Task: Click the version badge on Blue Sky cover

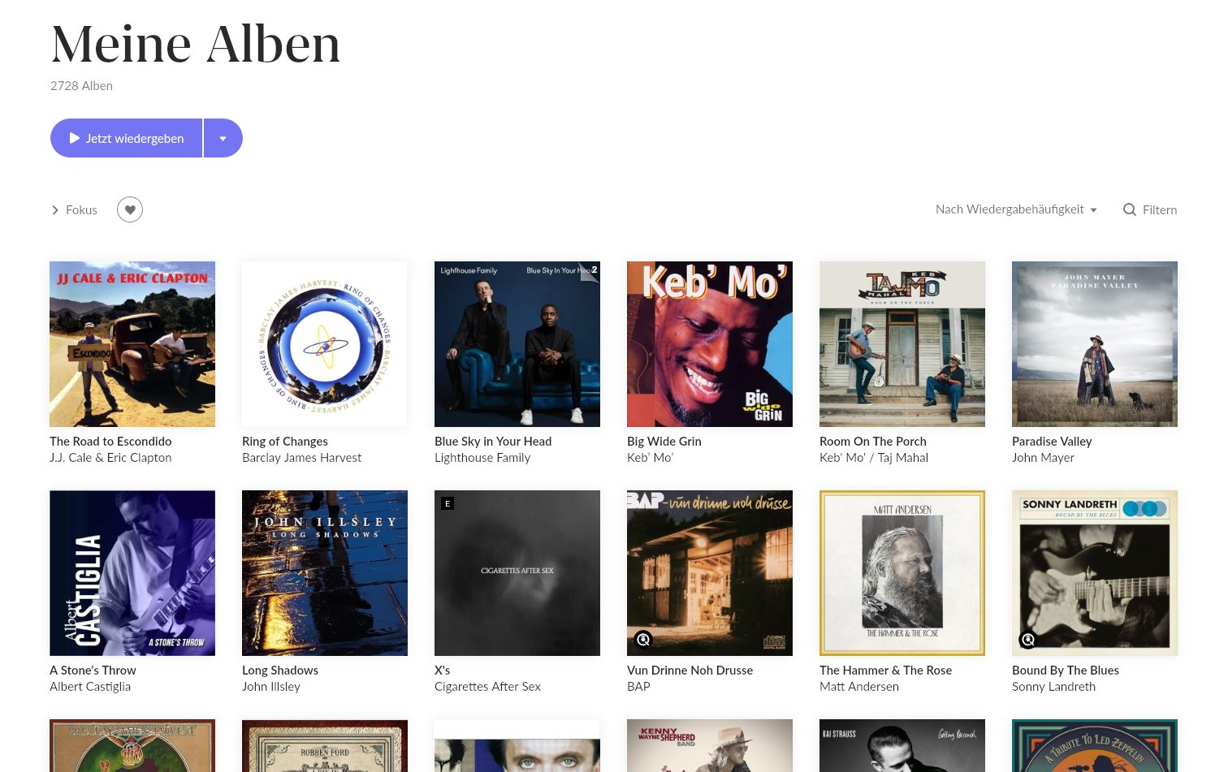Action: 590,272
